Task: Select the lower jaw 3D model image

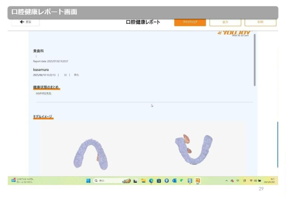Action: point(193,149)
